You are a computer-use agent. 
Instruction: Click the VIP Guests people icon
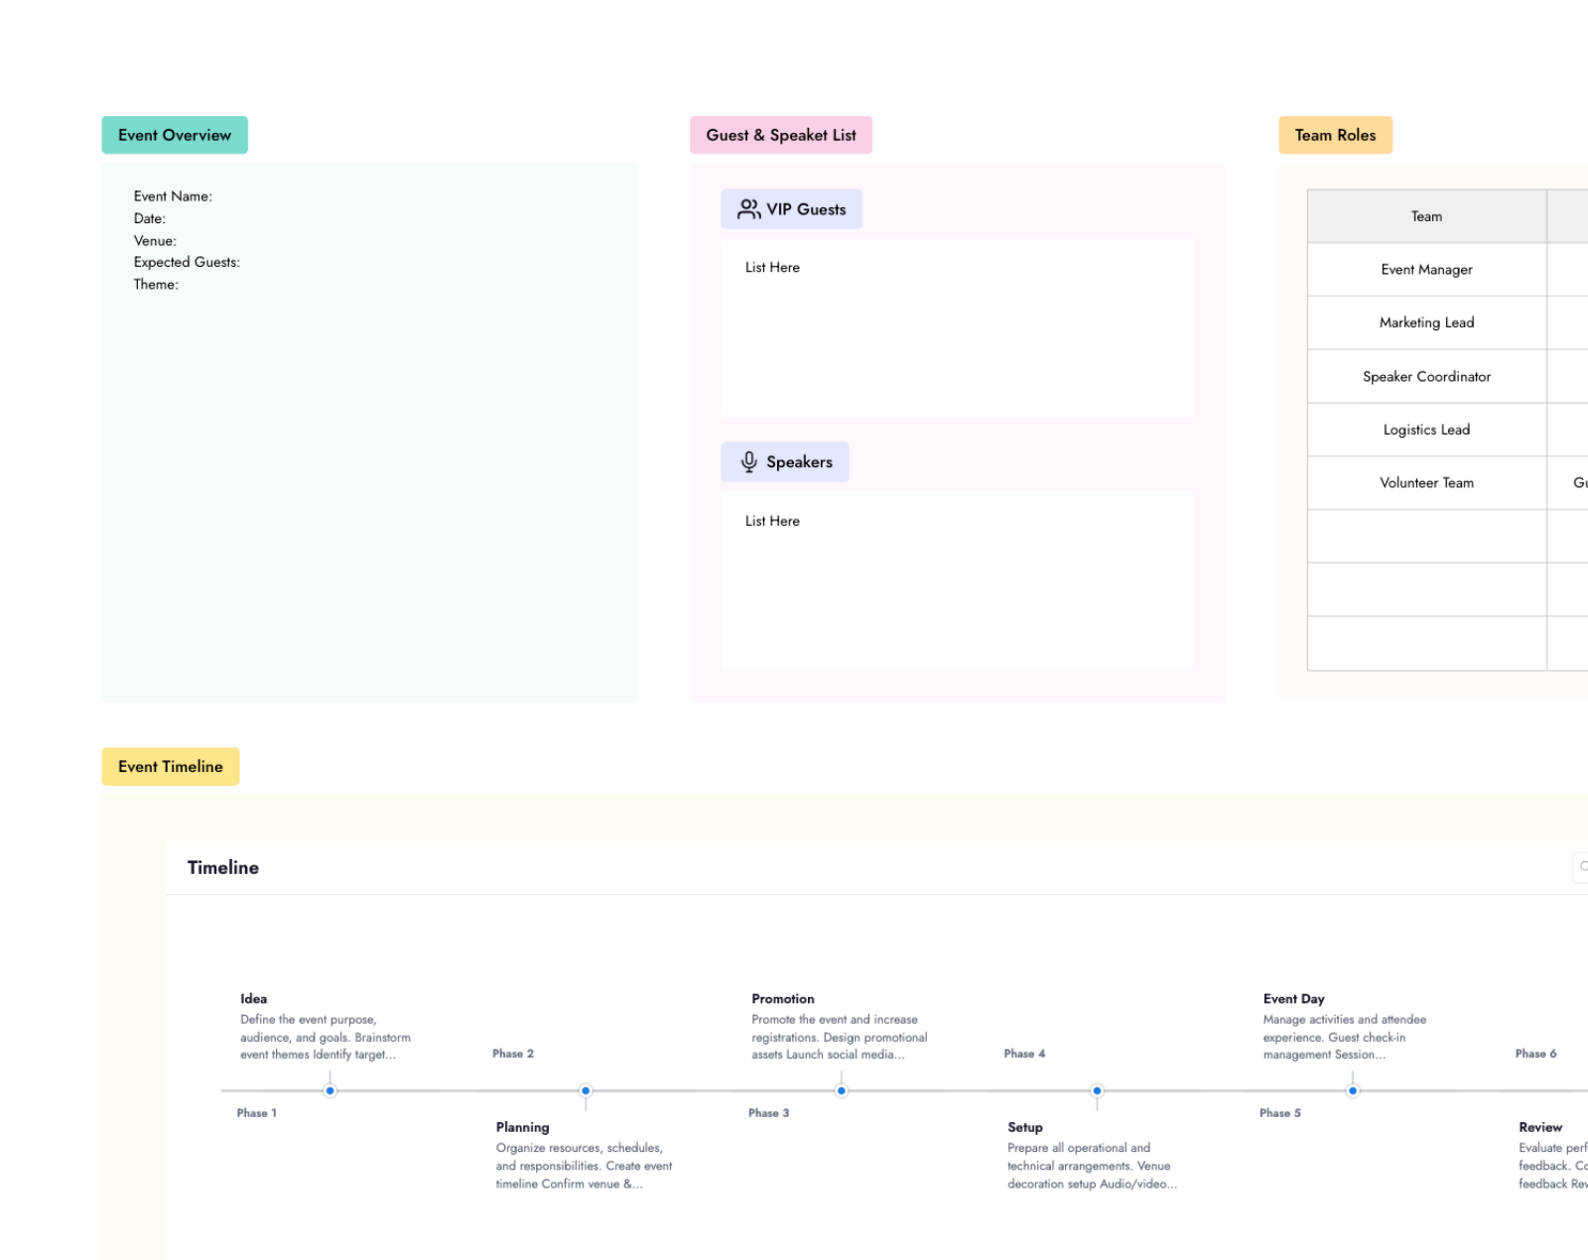click(x=748, y=209)
